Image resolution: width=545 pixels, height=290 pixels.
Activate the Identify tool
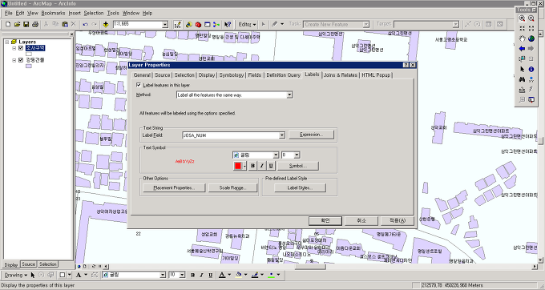click(531, 69)
